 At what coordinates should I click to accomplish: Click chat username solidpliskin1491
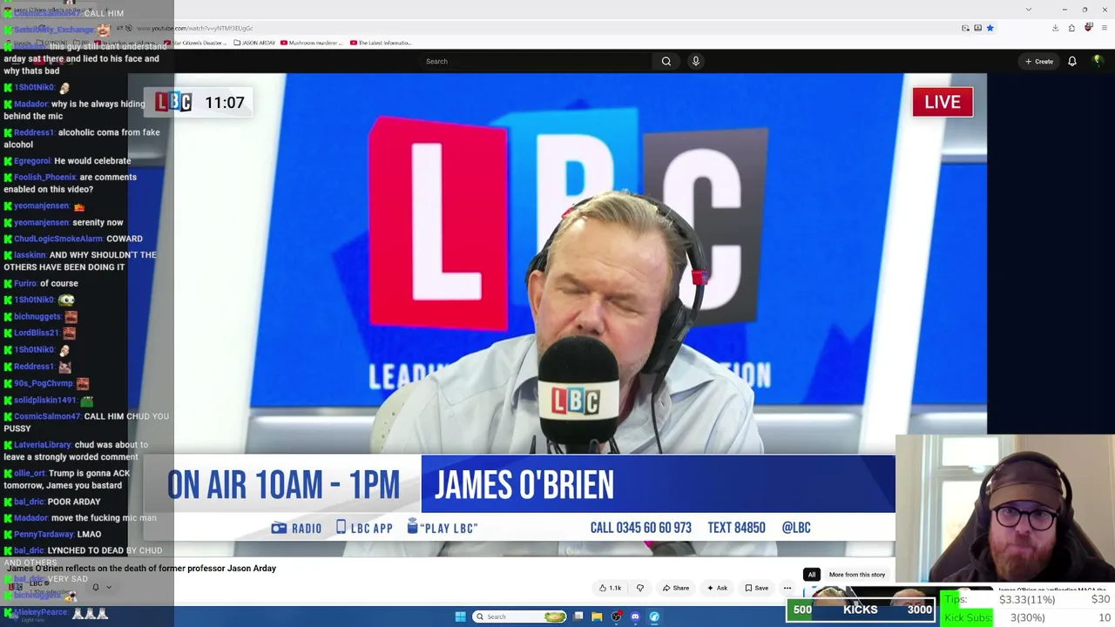point(45,400)
